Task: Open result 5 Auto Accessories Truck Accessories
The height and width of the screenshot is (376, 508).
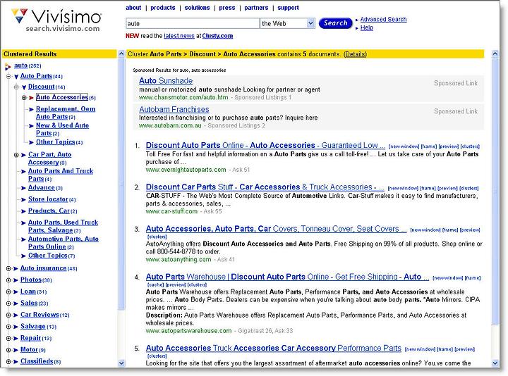Action: tap(274, 349)
